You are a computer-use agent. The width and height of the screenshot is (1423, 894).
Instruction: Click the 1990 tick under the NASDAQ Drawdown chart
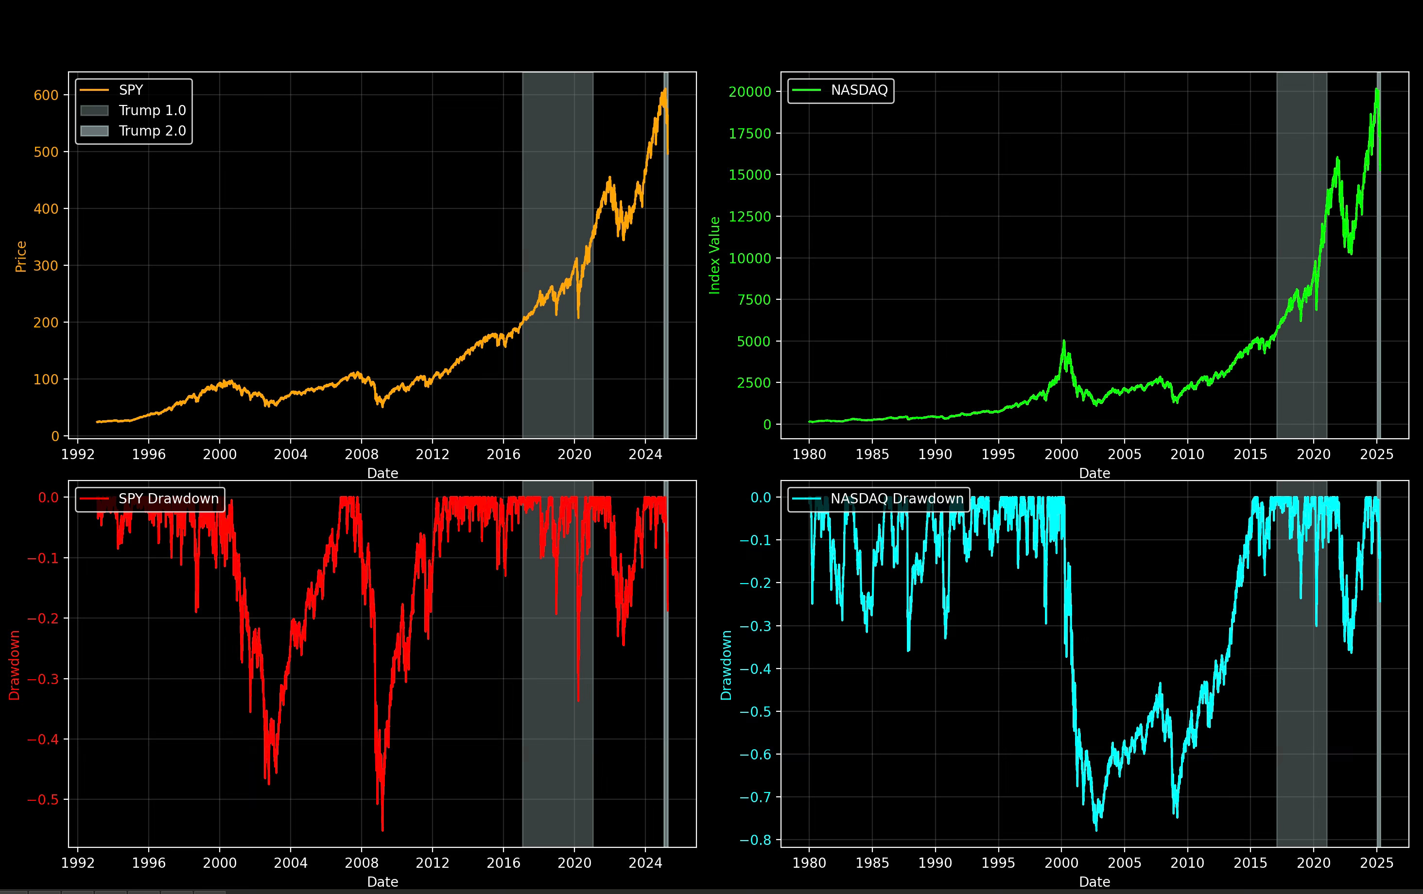935,863
